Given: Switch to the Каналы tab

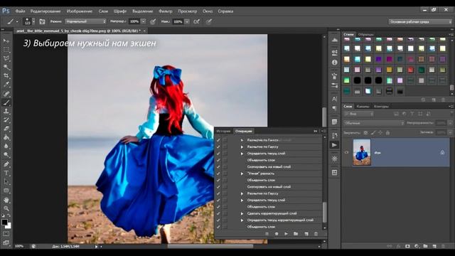Looking at the screenshot, I should click(x=363, y=106).
